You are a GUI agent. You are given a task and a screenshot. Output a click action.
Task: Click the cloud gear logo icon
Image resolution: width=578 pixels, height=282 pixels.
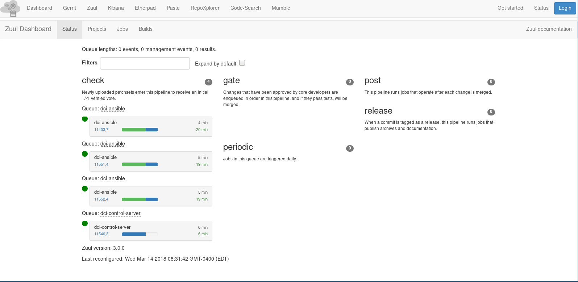click(11, 8)
